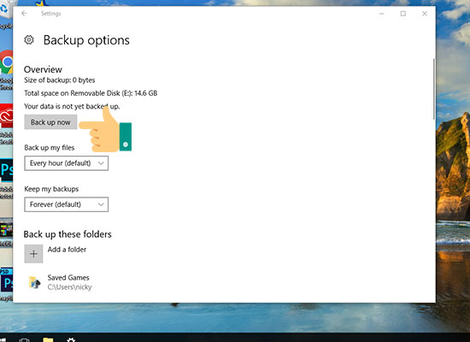Open the Keep my backups dropdown

coord(67,204)
